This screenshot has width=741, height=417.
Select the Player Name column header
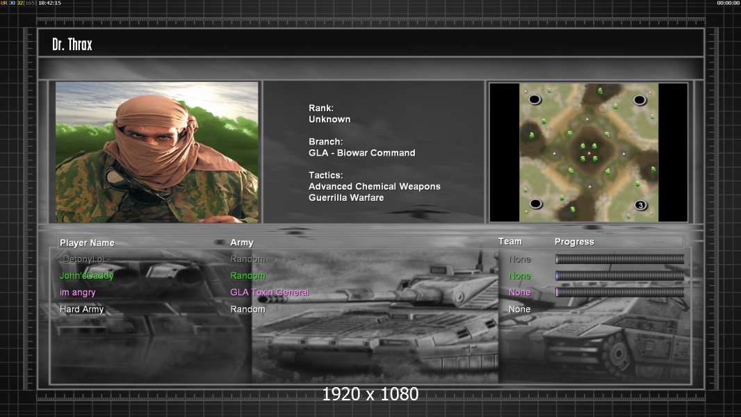[x=87, y=243]
